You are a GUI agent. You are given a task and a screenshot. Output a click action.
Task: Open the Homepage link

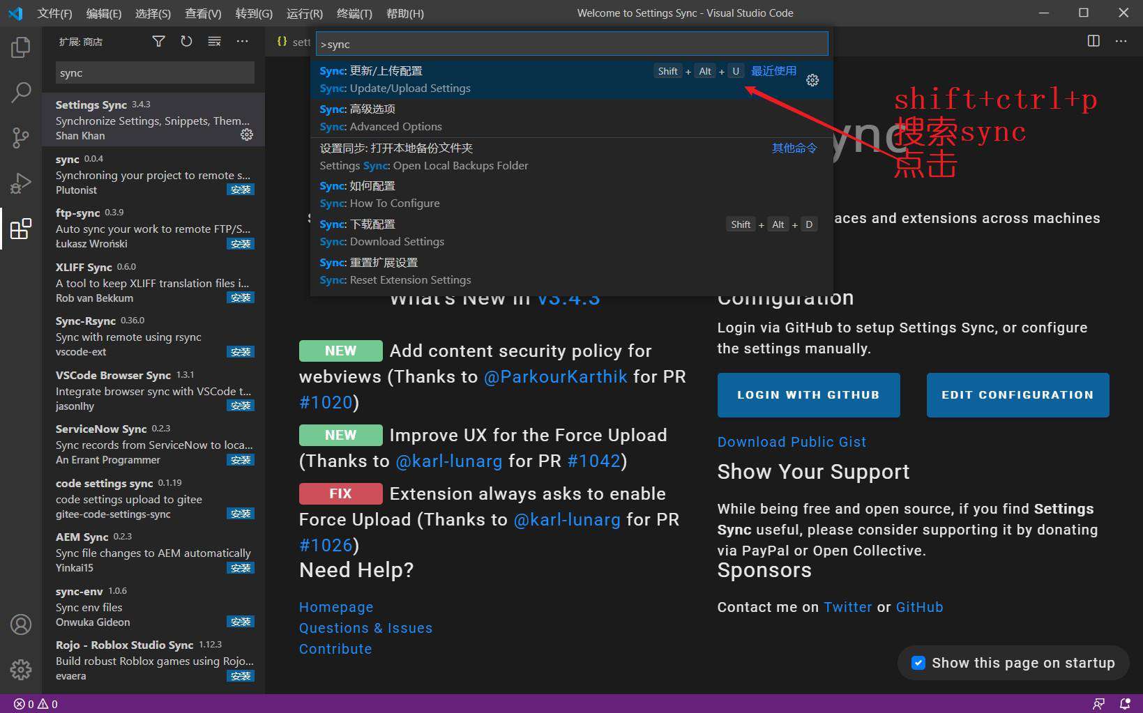click(336, 607)
